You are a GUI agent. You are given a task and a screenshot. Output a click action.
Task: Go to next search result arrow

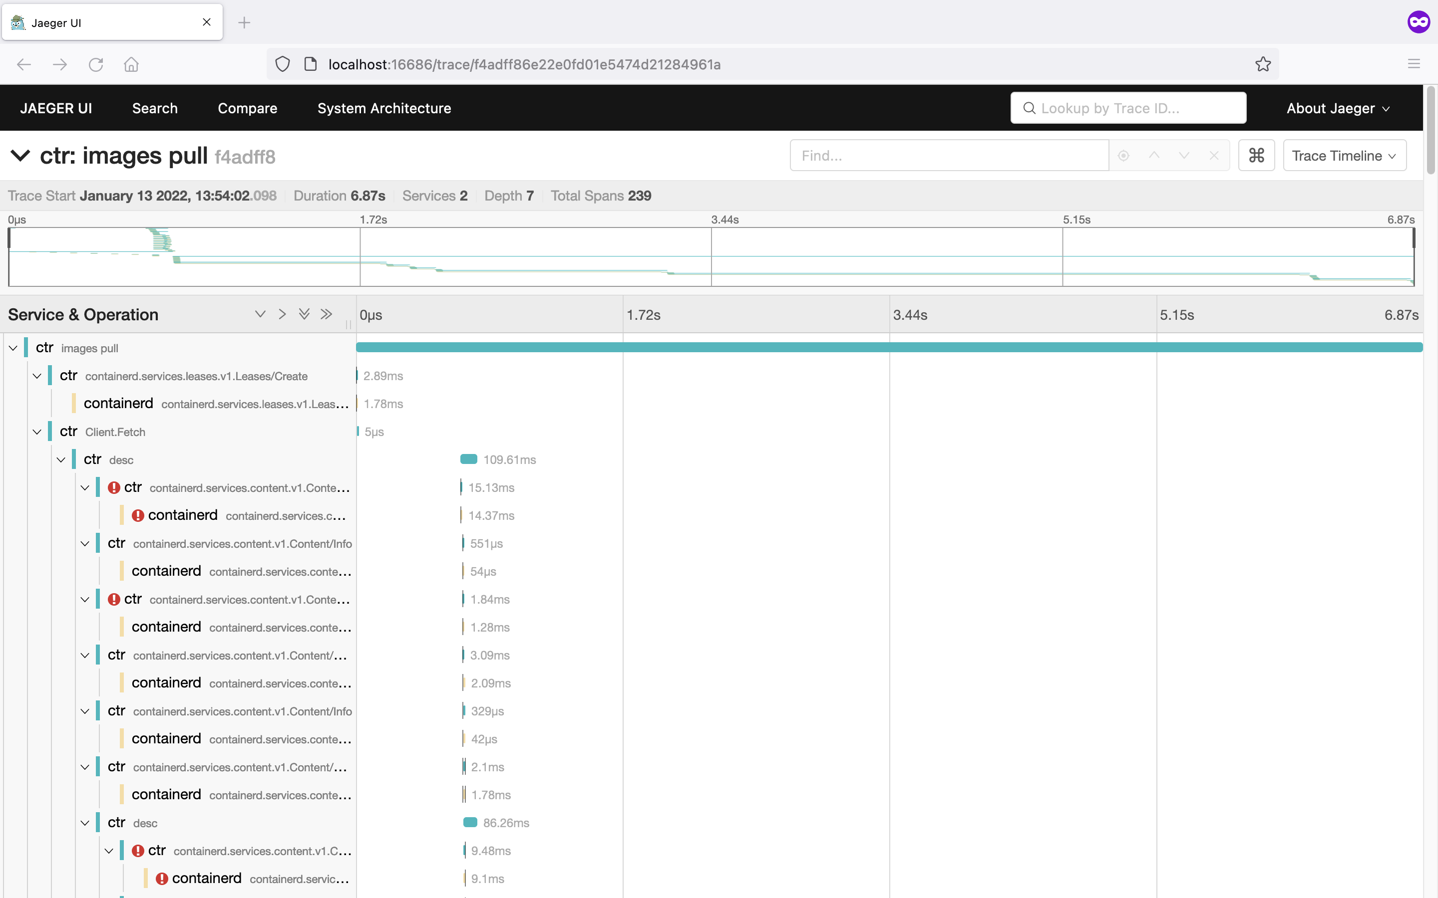(x=1184, y=156)
